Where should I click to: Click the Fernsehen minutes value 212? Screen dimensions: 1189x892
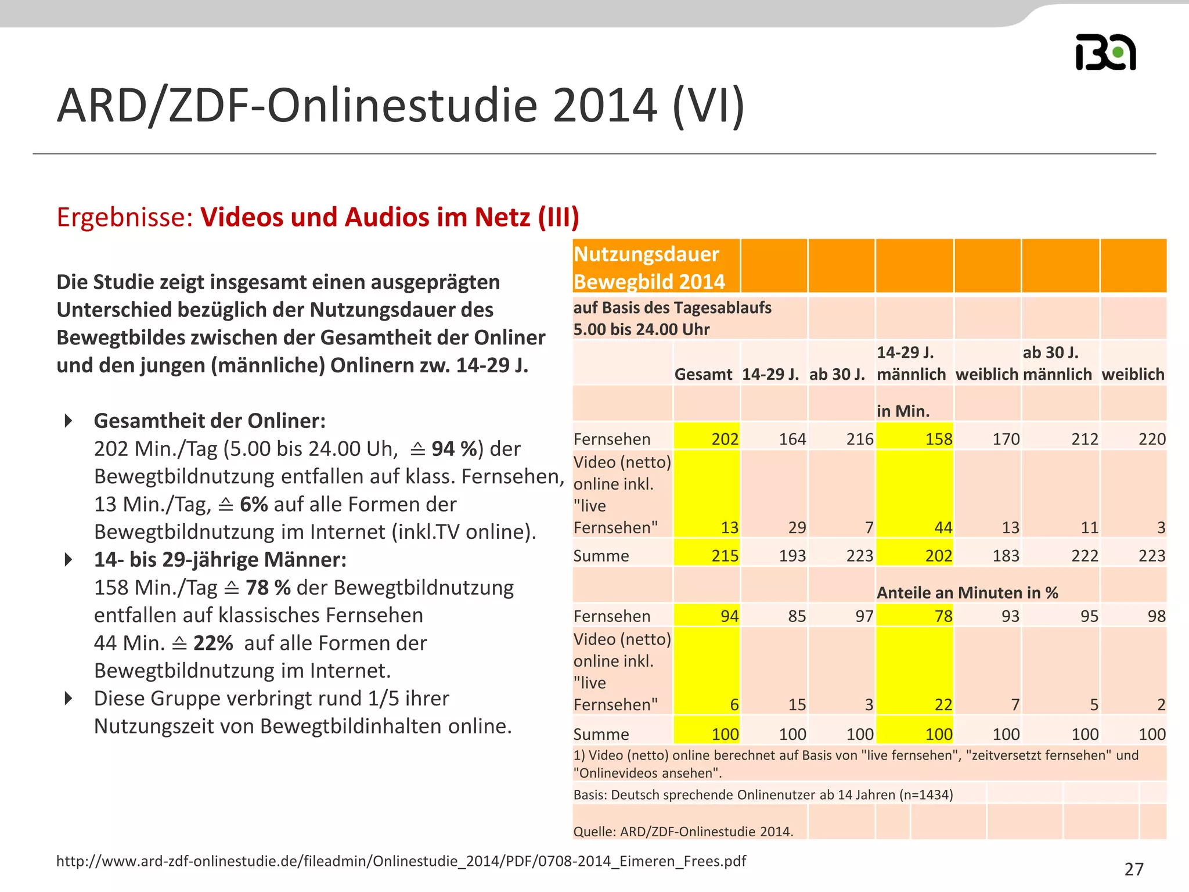click(x=1084, y=438)
